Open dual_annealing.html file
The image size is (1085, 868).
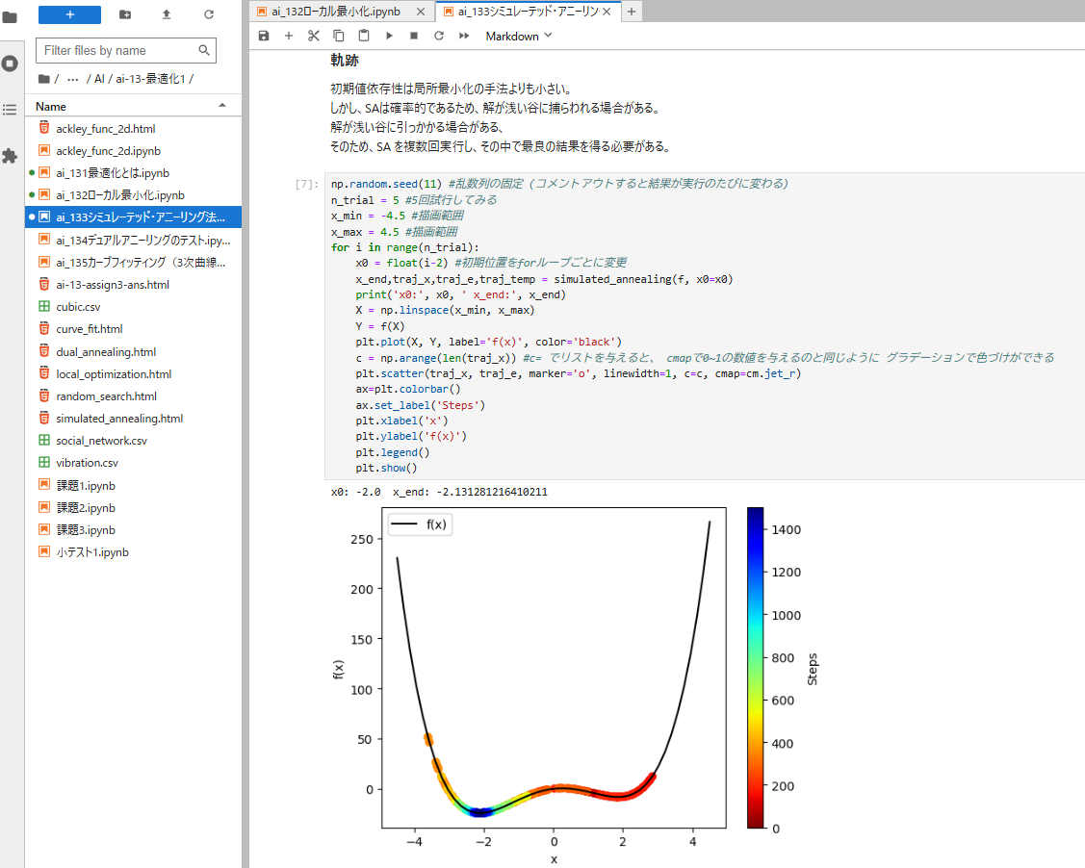click(x=134, y=351)
